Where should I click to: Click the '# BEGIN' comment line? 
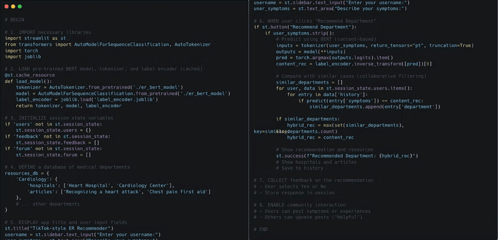(14, 20)
